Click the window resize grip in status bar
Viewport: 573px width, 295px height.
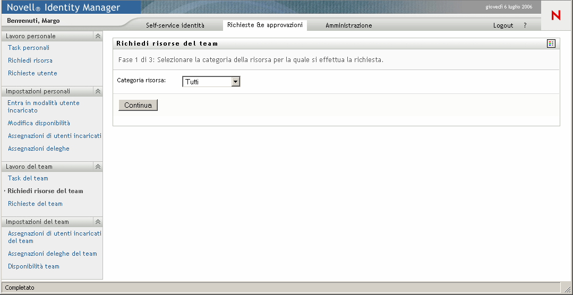point(567,289)
